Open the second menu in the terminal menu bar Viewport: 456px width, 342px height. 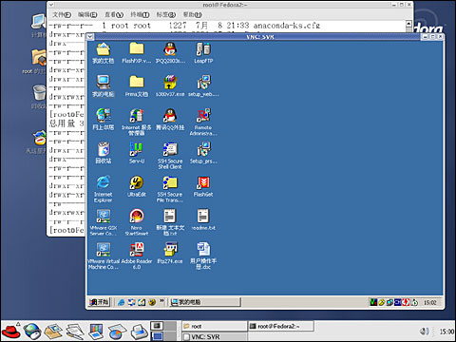point(87,14)
